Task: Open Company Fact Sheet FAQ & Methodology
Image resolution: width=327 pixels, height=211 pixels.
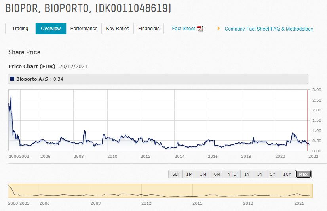Action: click(269, 29)
